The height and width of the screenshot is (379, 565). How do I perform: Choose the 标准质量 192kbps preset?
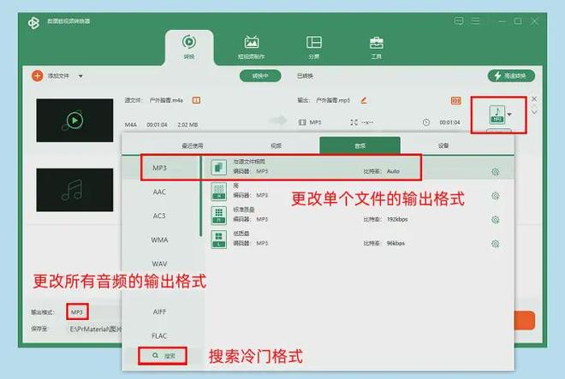click(360, 215)
